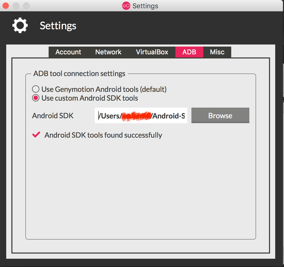
Task: Click the large 'Settings' header text
Action: pos(58,26)
